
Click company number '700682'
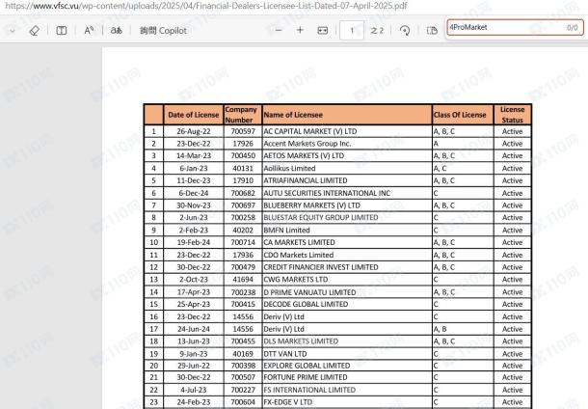click(x=243, y=193)
